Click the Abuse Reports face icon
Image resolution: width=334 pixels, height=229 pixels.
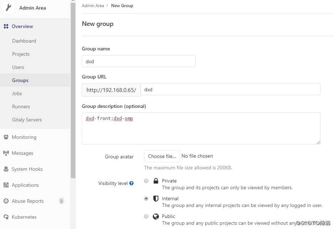coord(6,201)
